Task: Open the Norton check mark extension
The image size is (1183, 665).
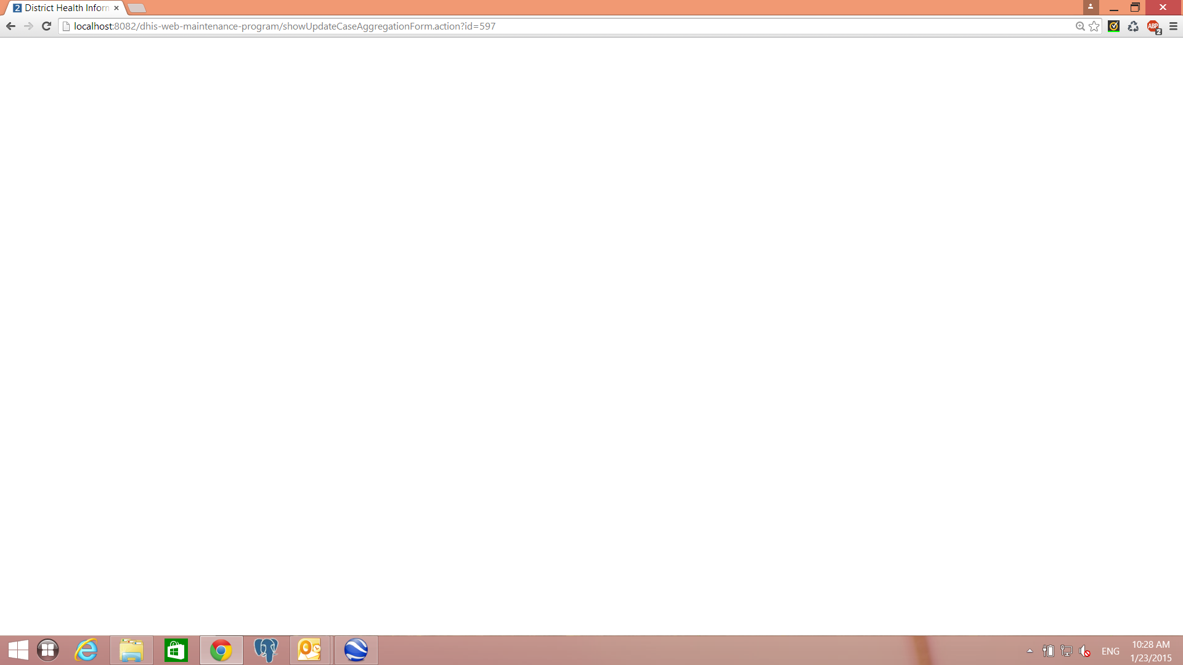Action: tap(1113, 26)
